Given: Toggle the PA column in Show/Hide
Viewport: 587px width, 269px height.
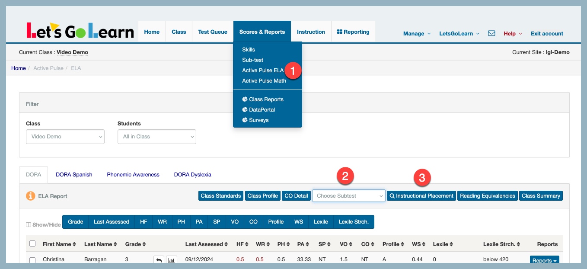Looking at the screenshot, I should click(199, 222).
